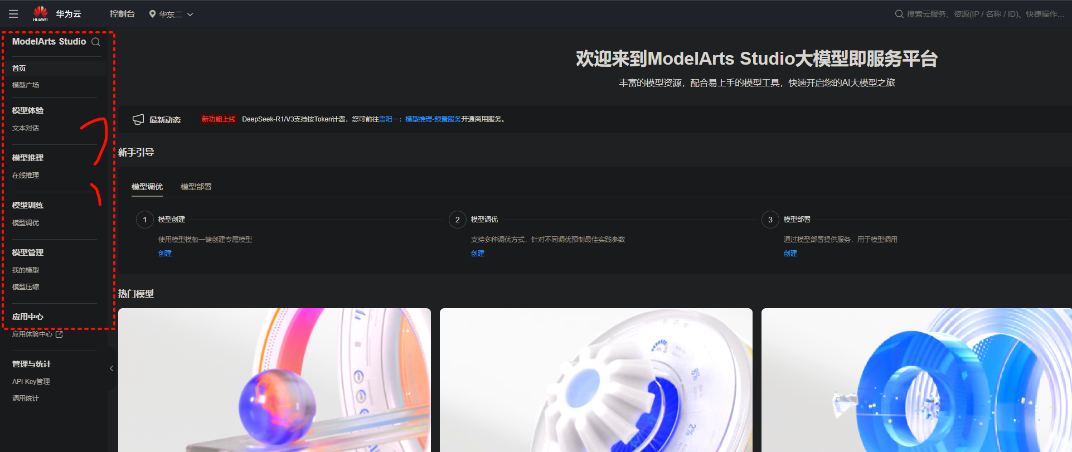Open 在线推理 under 模型推理
The width and height of the screenshot is (1072, 452).
coord(26,176)
